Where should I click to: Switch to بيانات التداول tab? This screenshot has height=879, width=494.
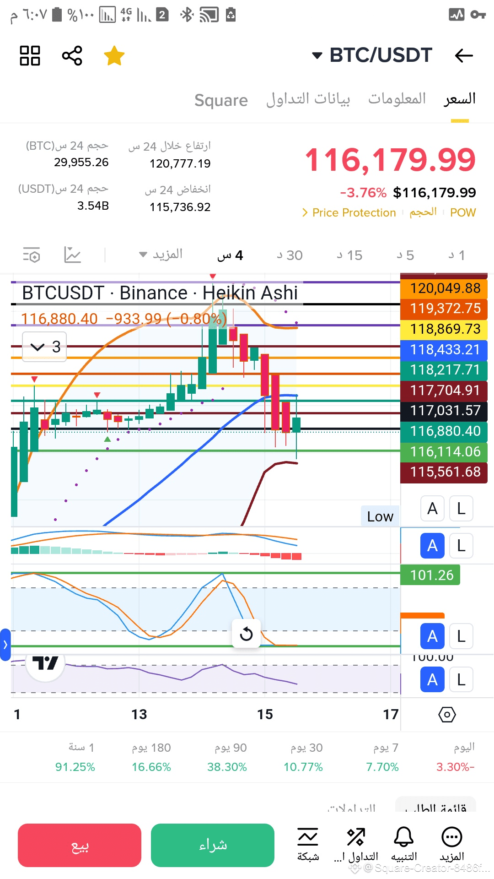tap(308, 99)
